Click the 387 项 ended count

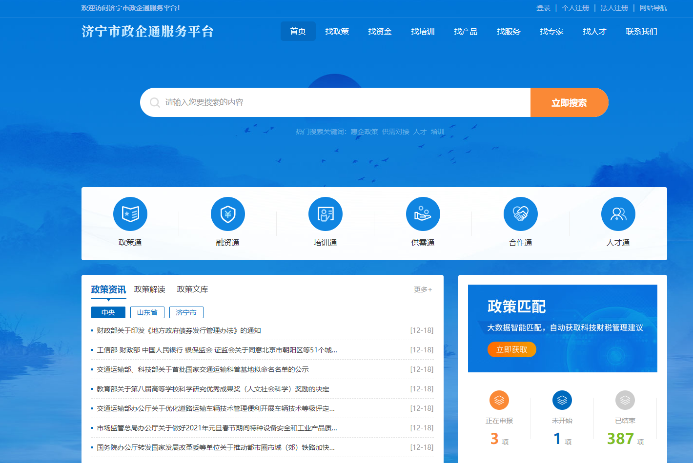click(625, 439)
